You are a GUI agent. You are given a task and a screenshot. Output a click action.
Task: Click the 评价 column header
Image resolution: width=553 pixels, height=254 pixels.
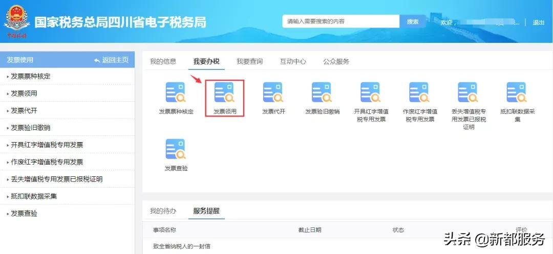click(522, 230)
